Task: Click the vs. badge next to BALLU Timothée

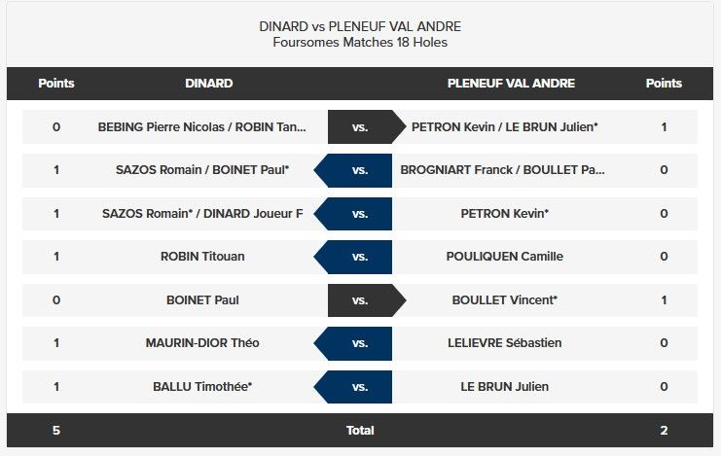Action: pyautogui.click(x=353, y=387)
